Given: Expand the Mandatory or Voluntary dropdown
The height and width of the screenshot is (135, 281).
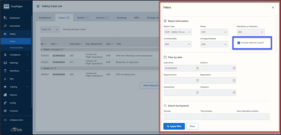Looking at the screenshot, I should click(x=250, y=32).
